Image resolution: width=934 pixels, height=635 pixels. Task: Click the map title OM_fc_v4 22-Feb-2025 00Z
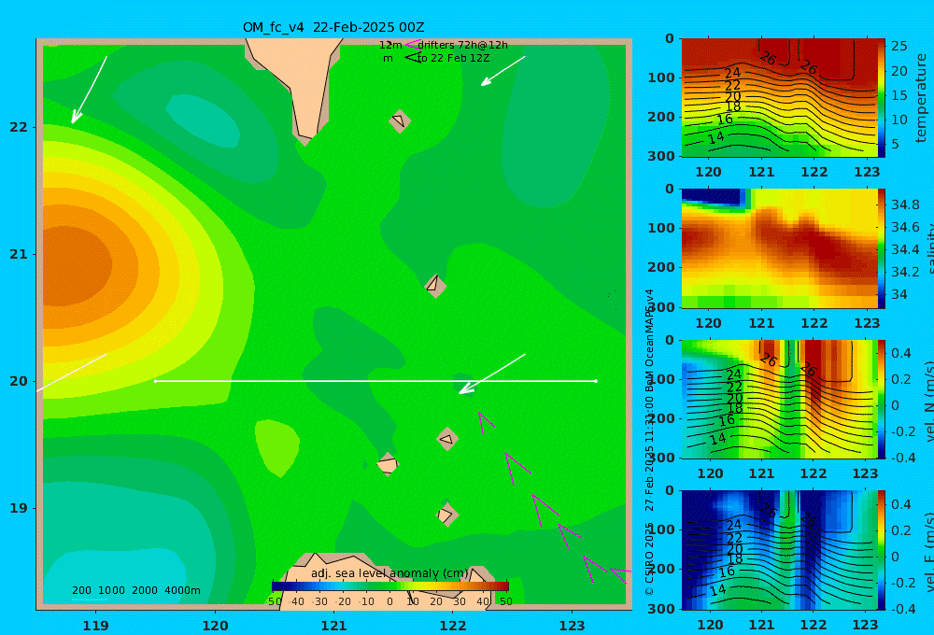[x=333, y=27]
